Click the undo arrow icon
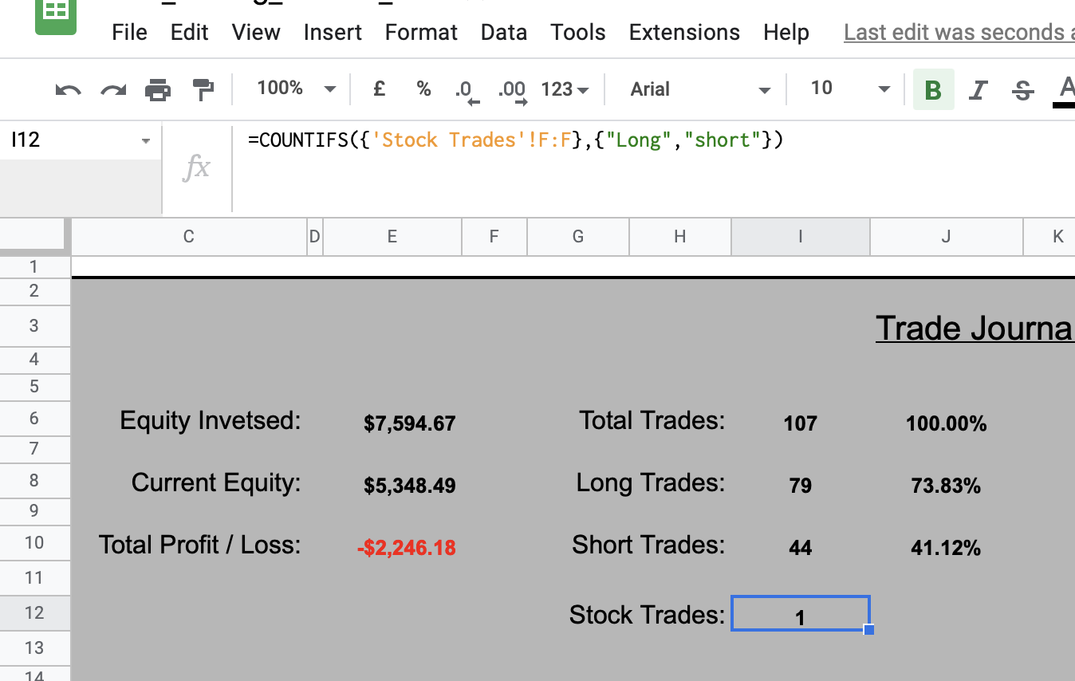Viewport: 1075px width, 681px height. pos(68,89)
